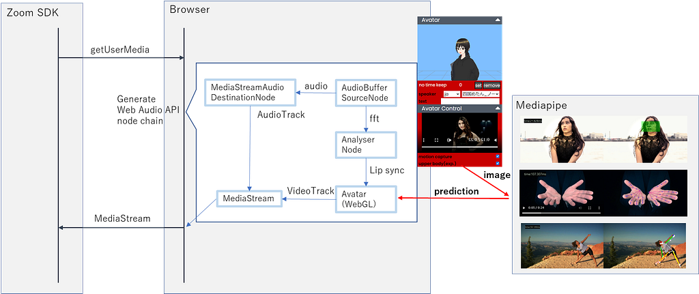This screenshot has width=699, height=294.
Task: Click the 'prediction' arrow label
Action: [457, 192]
